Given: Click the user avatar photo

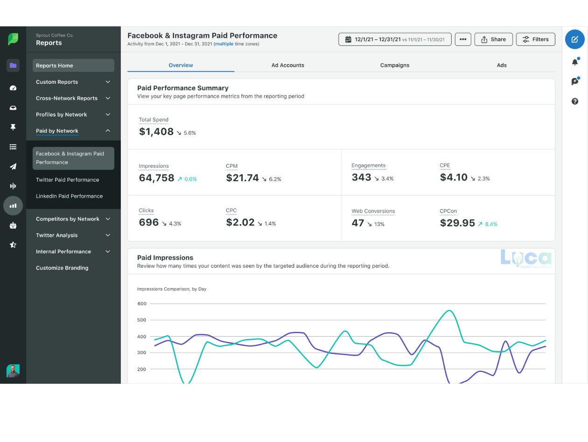Looking at the screenshot, I should (13, 371).
